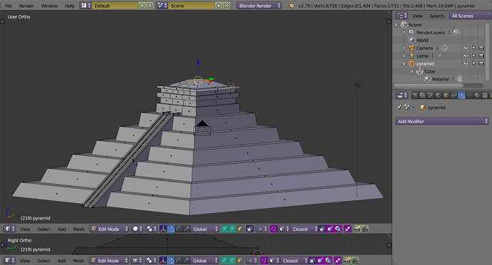The height and width of the screenshot is (265, 492).
Task: Open the Blender Render engine dropdown
Action: tap(259, 6)
